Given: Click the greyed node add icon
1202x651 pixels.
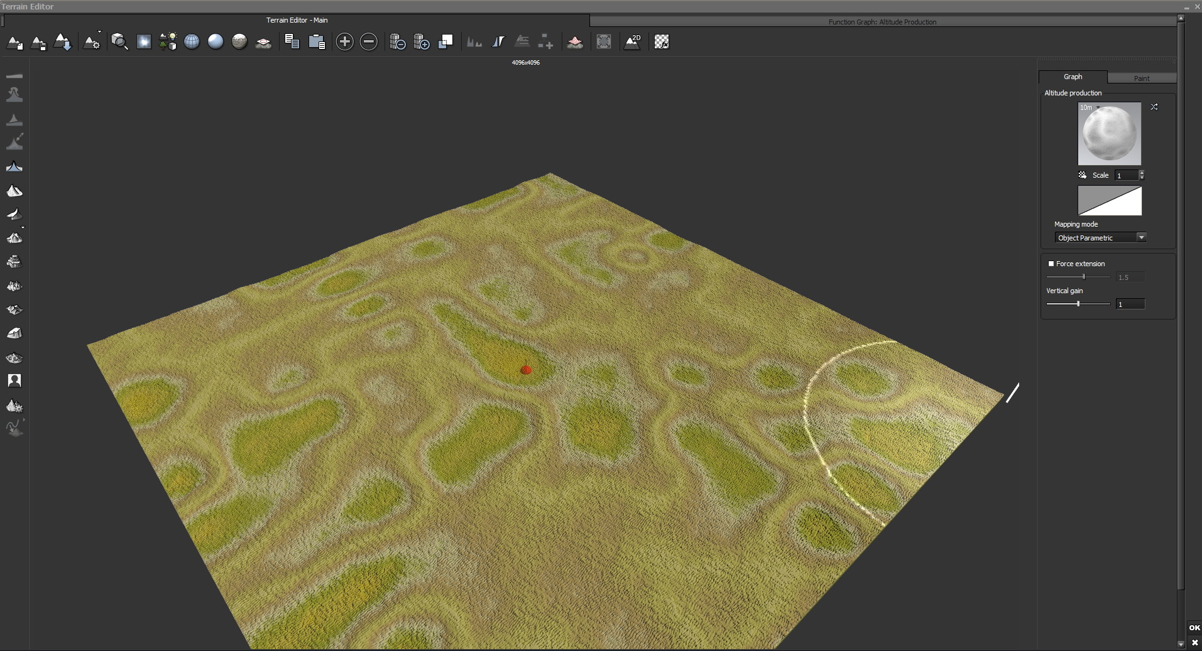Looking at the screenshot, I should coord(545,42).
